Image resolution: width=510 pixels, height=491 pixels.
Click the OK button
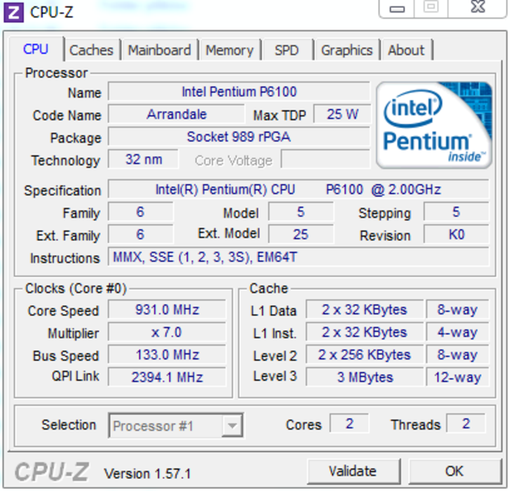(454, 471)
